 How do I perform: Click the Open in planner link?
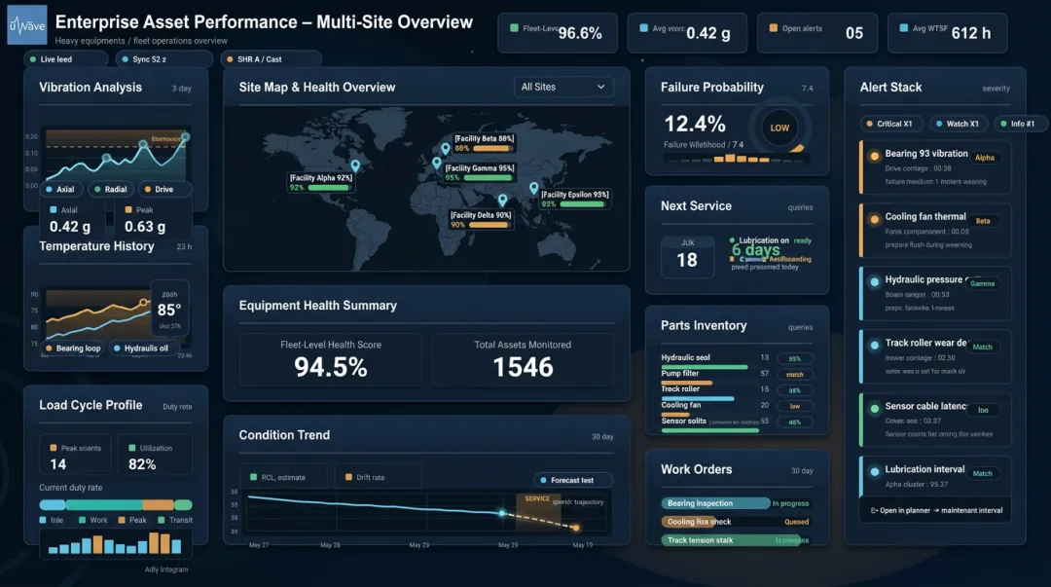(x=936, y=510)
